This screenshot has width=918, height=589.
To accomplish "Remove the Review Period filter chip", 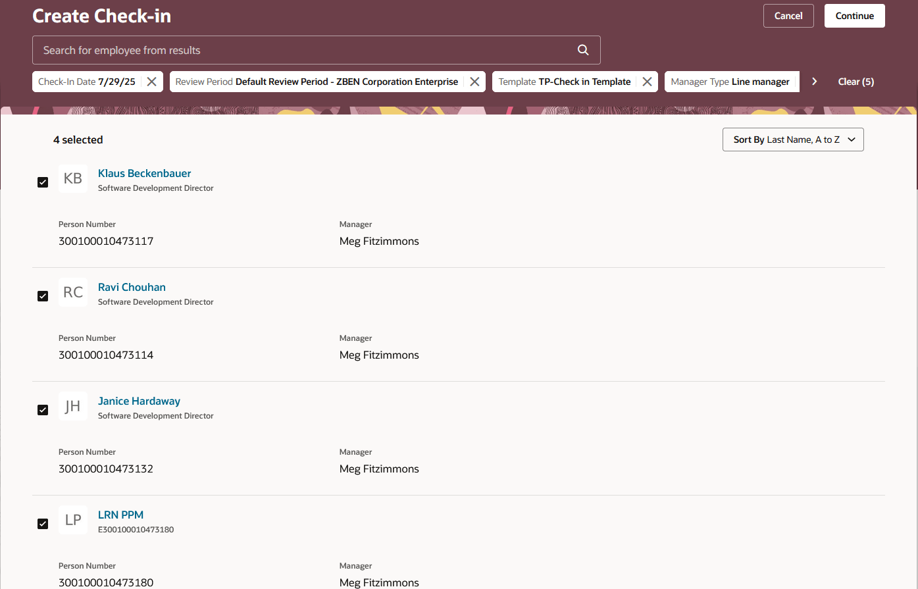I will (x=474, y=81).
